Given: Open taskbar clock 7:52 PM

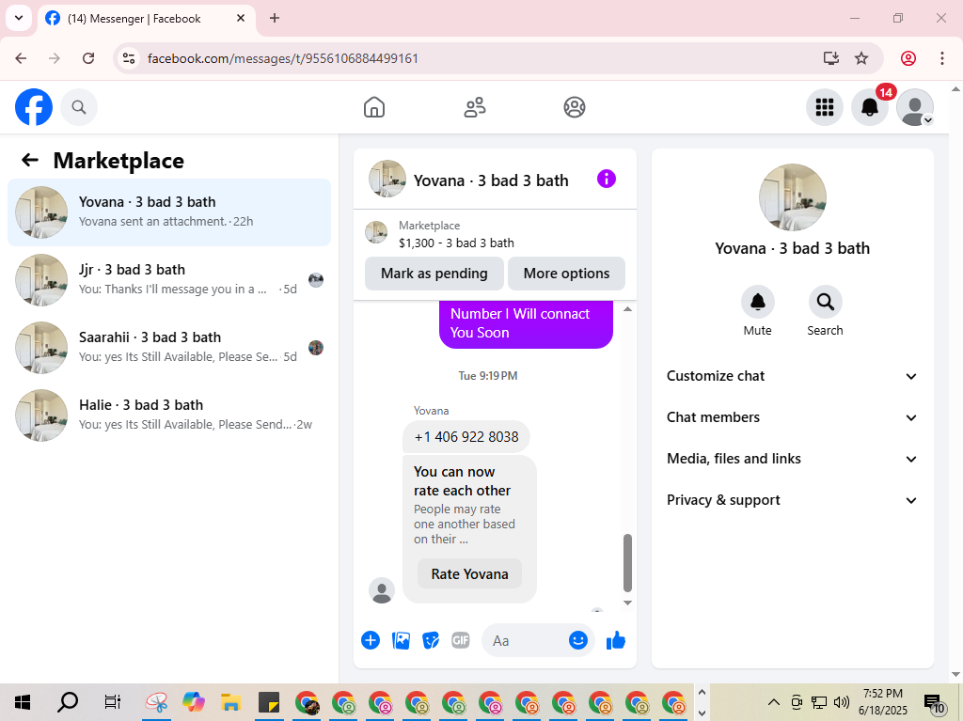Looking at the screenshot, I should point(882,702).
